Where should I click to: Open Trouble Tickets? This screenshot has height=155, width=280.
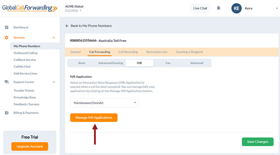click(x=24, y=90)
